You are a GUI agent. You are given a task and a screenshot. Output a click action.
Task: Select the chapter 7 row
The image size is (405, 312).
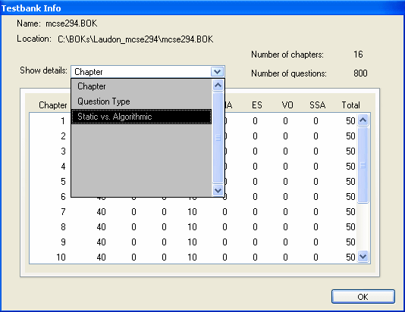tap(193, 212)
